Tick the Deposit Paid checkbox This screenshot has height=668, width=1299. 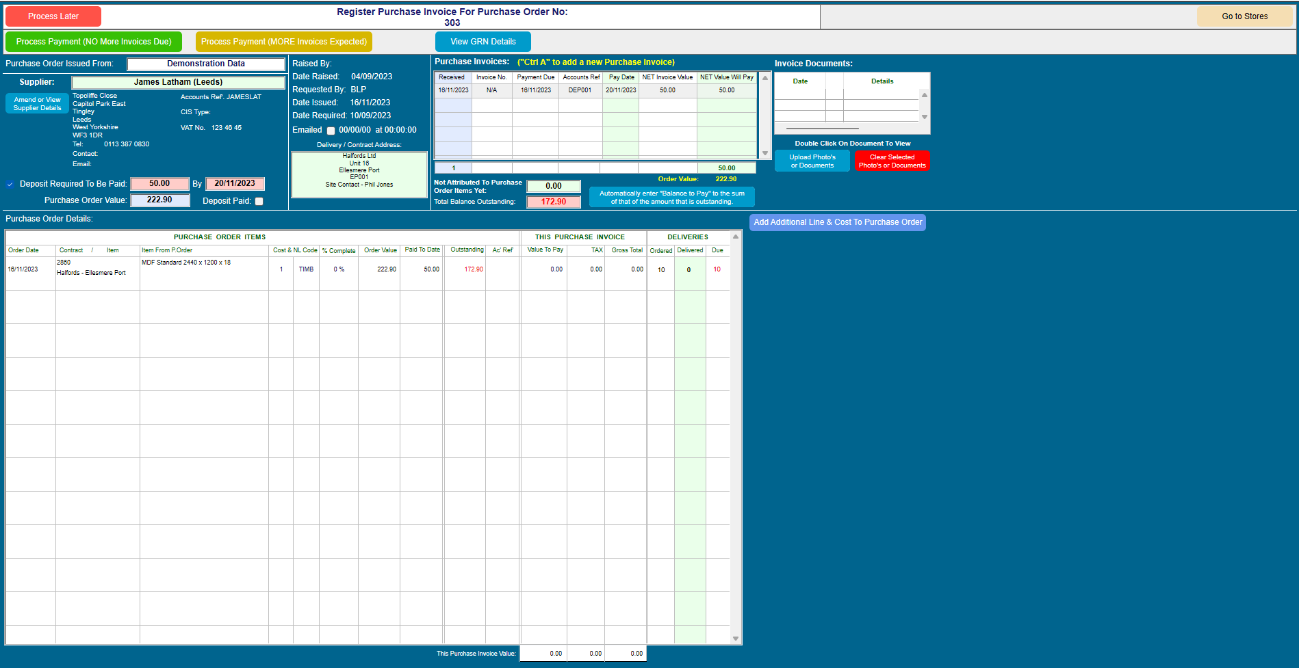coord(259,201)
